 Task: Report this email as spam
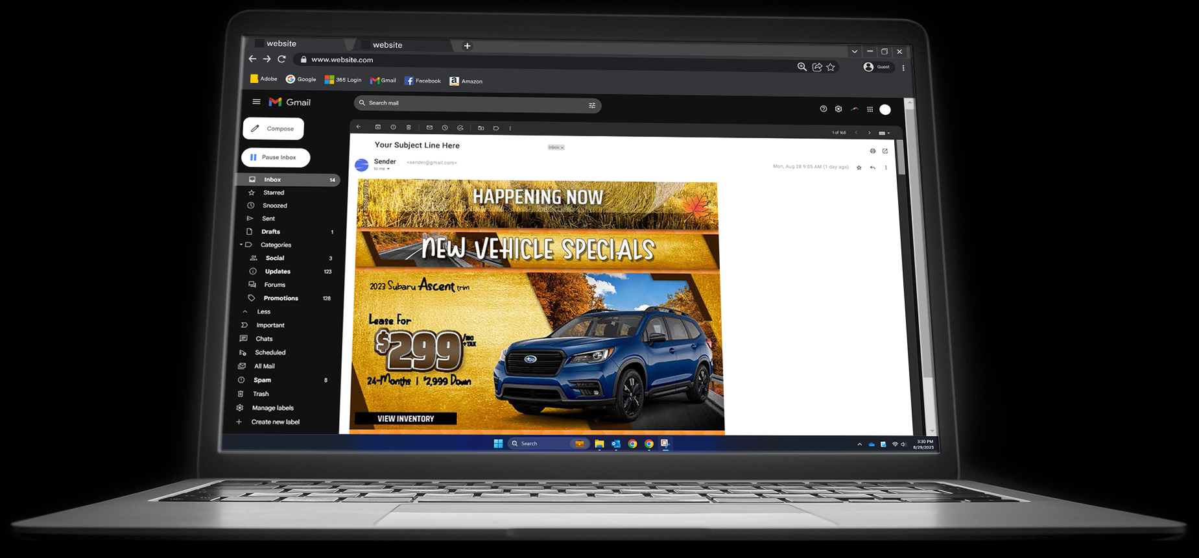coord(393,127)
